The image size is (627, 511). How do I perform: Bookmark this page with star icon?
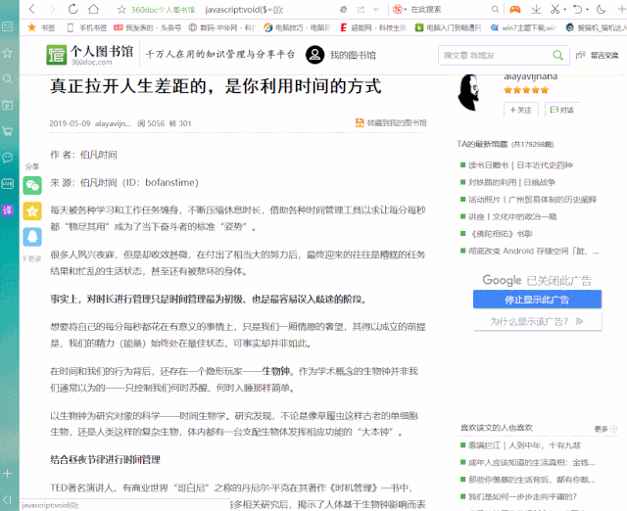click(x=121, y=9)
